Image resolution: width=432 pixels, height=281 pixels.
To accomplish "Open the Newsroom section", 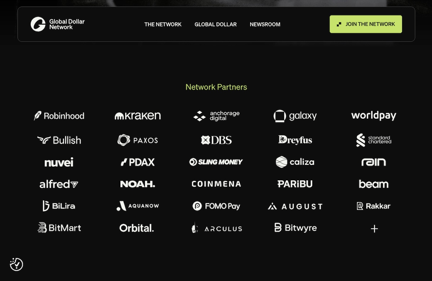I will coord(265,24).
